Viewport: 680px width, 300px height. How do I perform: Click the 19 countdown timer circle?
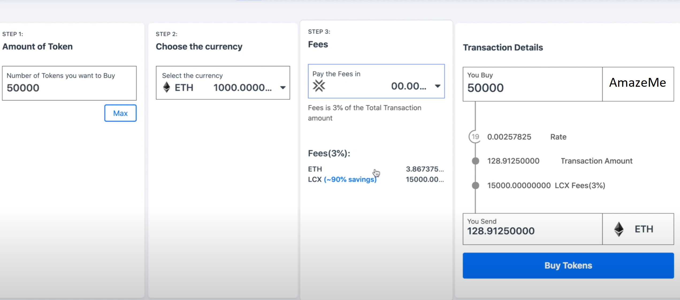point(475,137)
